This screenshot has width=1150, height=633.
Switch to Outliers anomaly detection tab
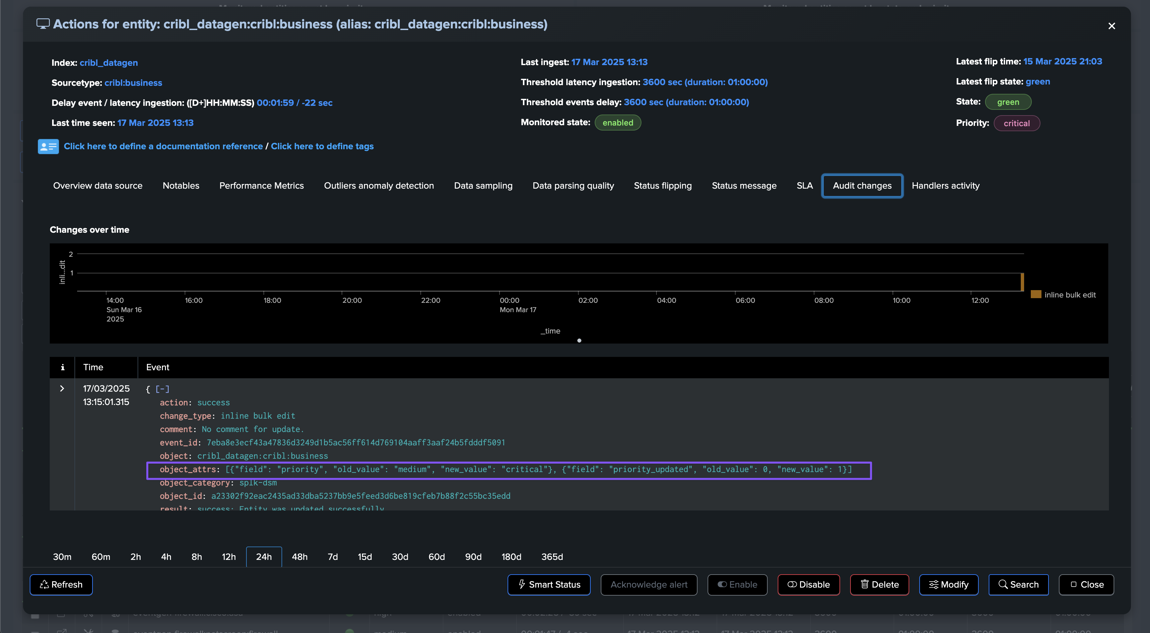(x=379, y=186)
